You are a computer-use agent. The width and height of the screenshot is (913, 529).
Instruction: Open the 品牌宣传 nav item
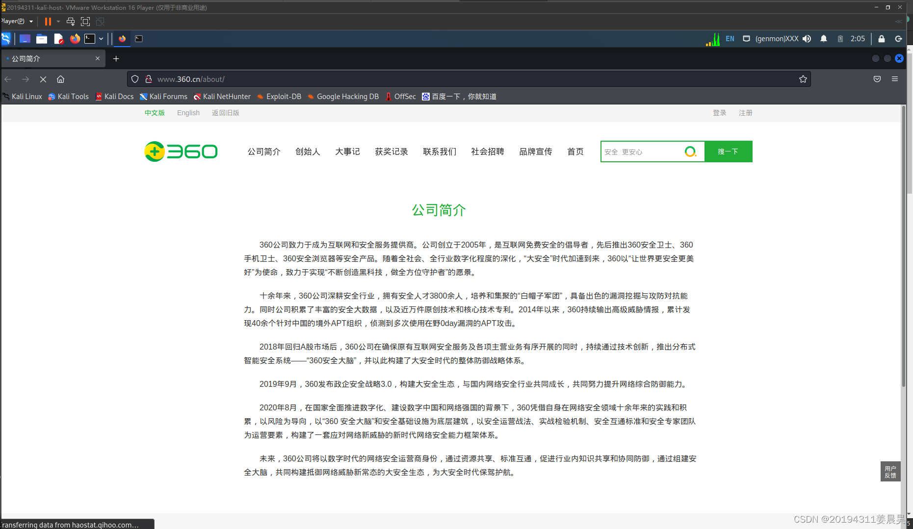coord(536,151)
